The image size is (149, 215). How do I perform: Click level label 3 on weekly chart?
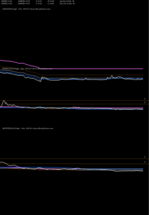click(145, 99)
